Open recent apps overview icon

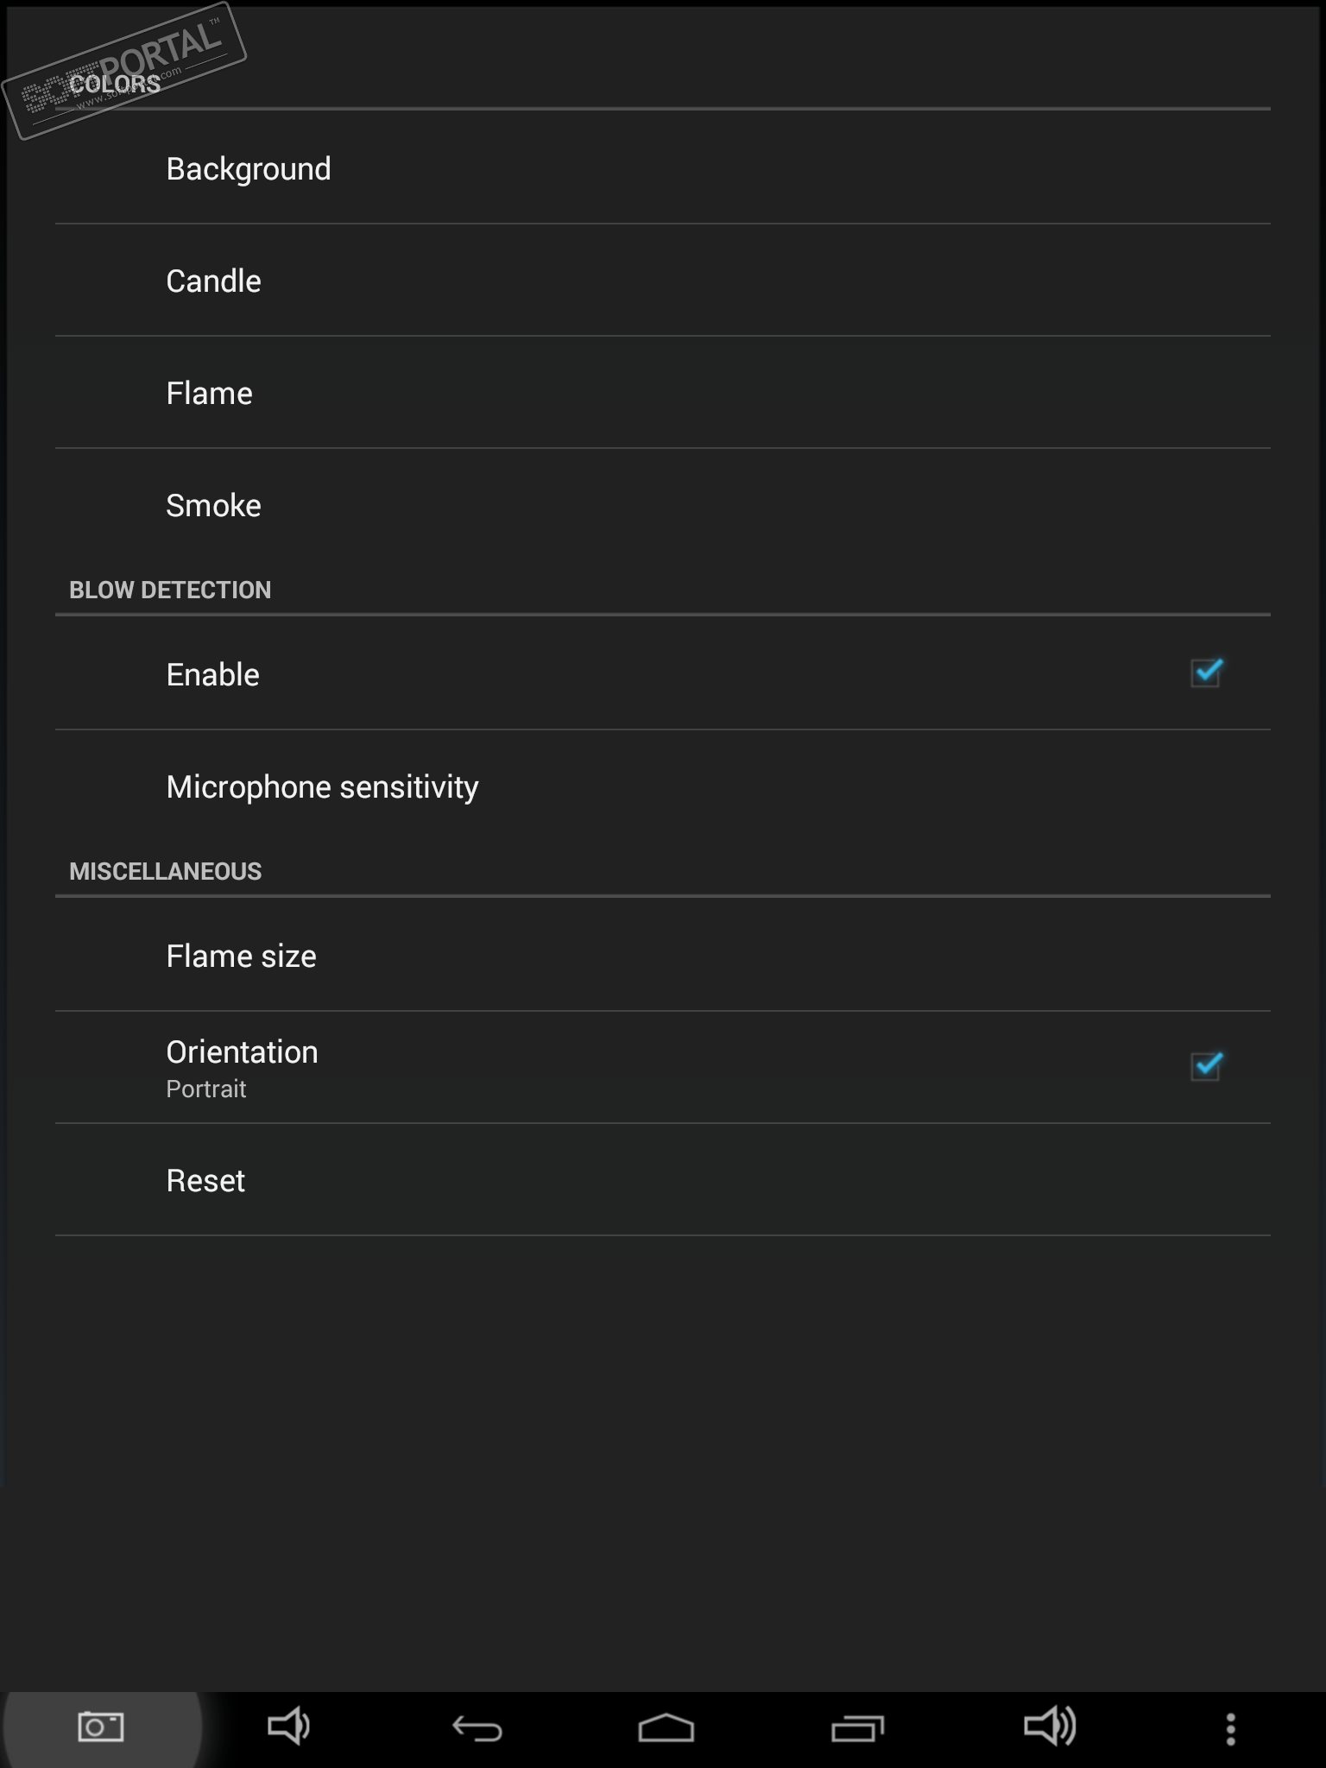click(857, 1728)
